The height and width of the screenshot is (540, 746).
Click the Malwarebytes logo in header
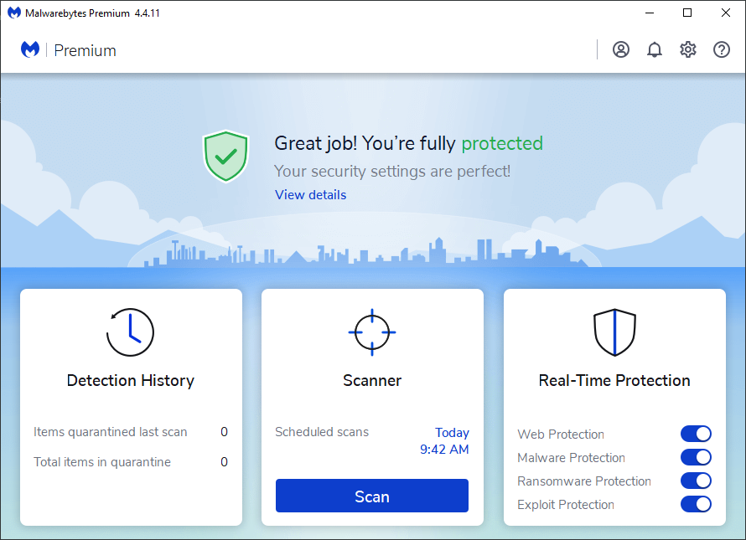tap(30, 50)
